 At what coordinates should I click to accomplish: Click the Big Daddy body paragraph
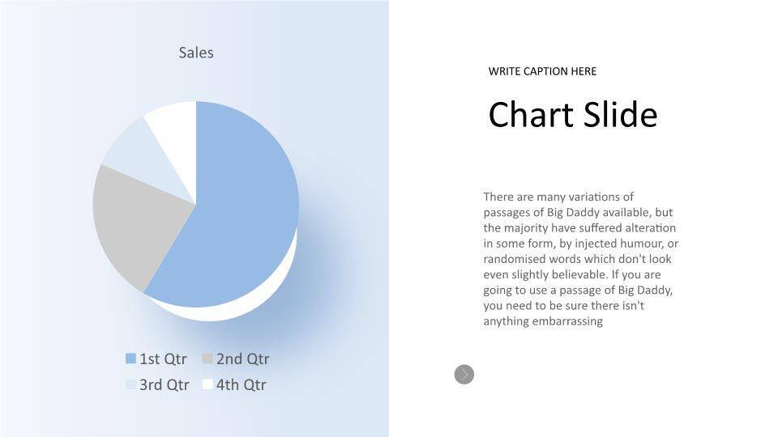click(580, 259)
